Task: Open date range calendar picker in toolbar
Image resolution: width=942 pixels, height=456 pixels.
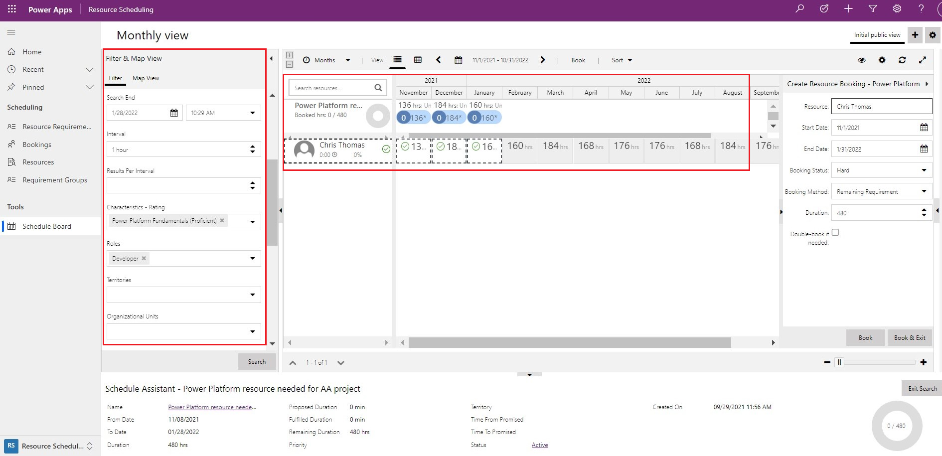Action: [x=458, y=60]
